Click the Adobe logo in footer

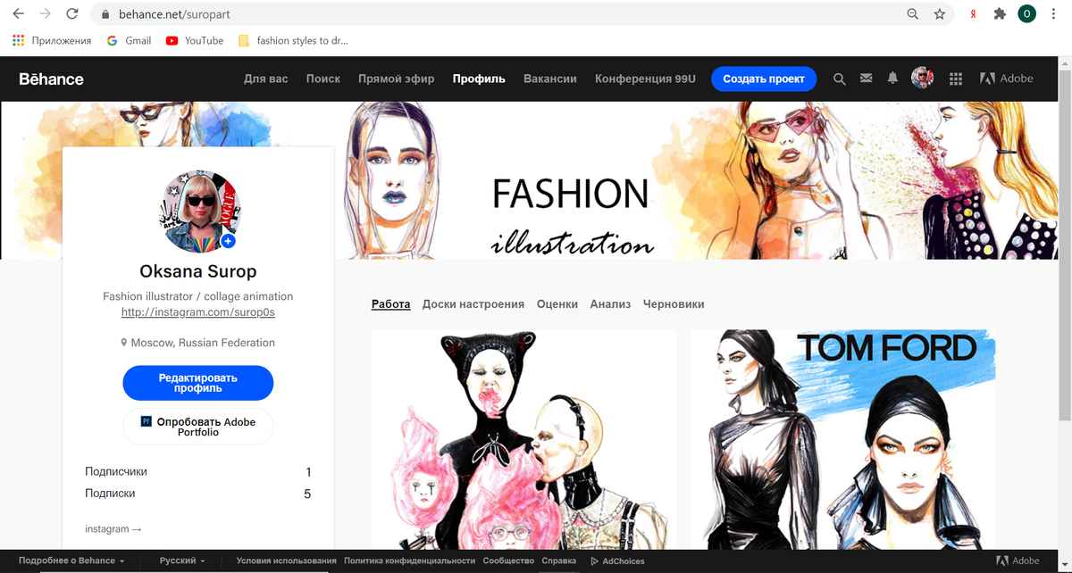tap(1018, 561)
